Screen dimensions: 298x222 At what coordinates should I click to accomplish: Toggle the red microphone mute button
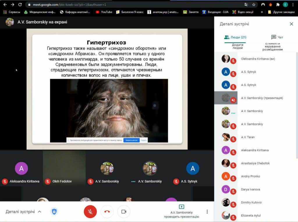tap(90, 212)
